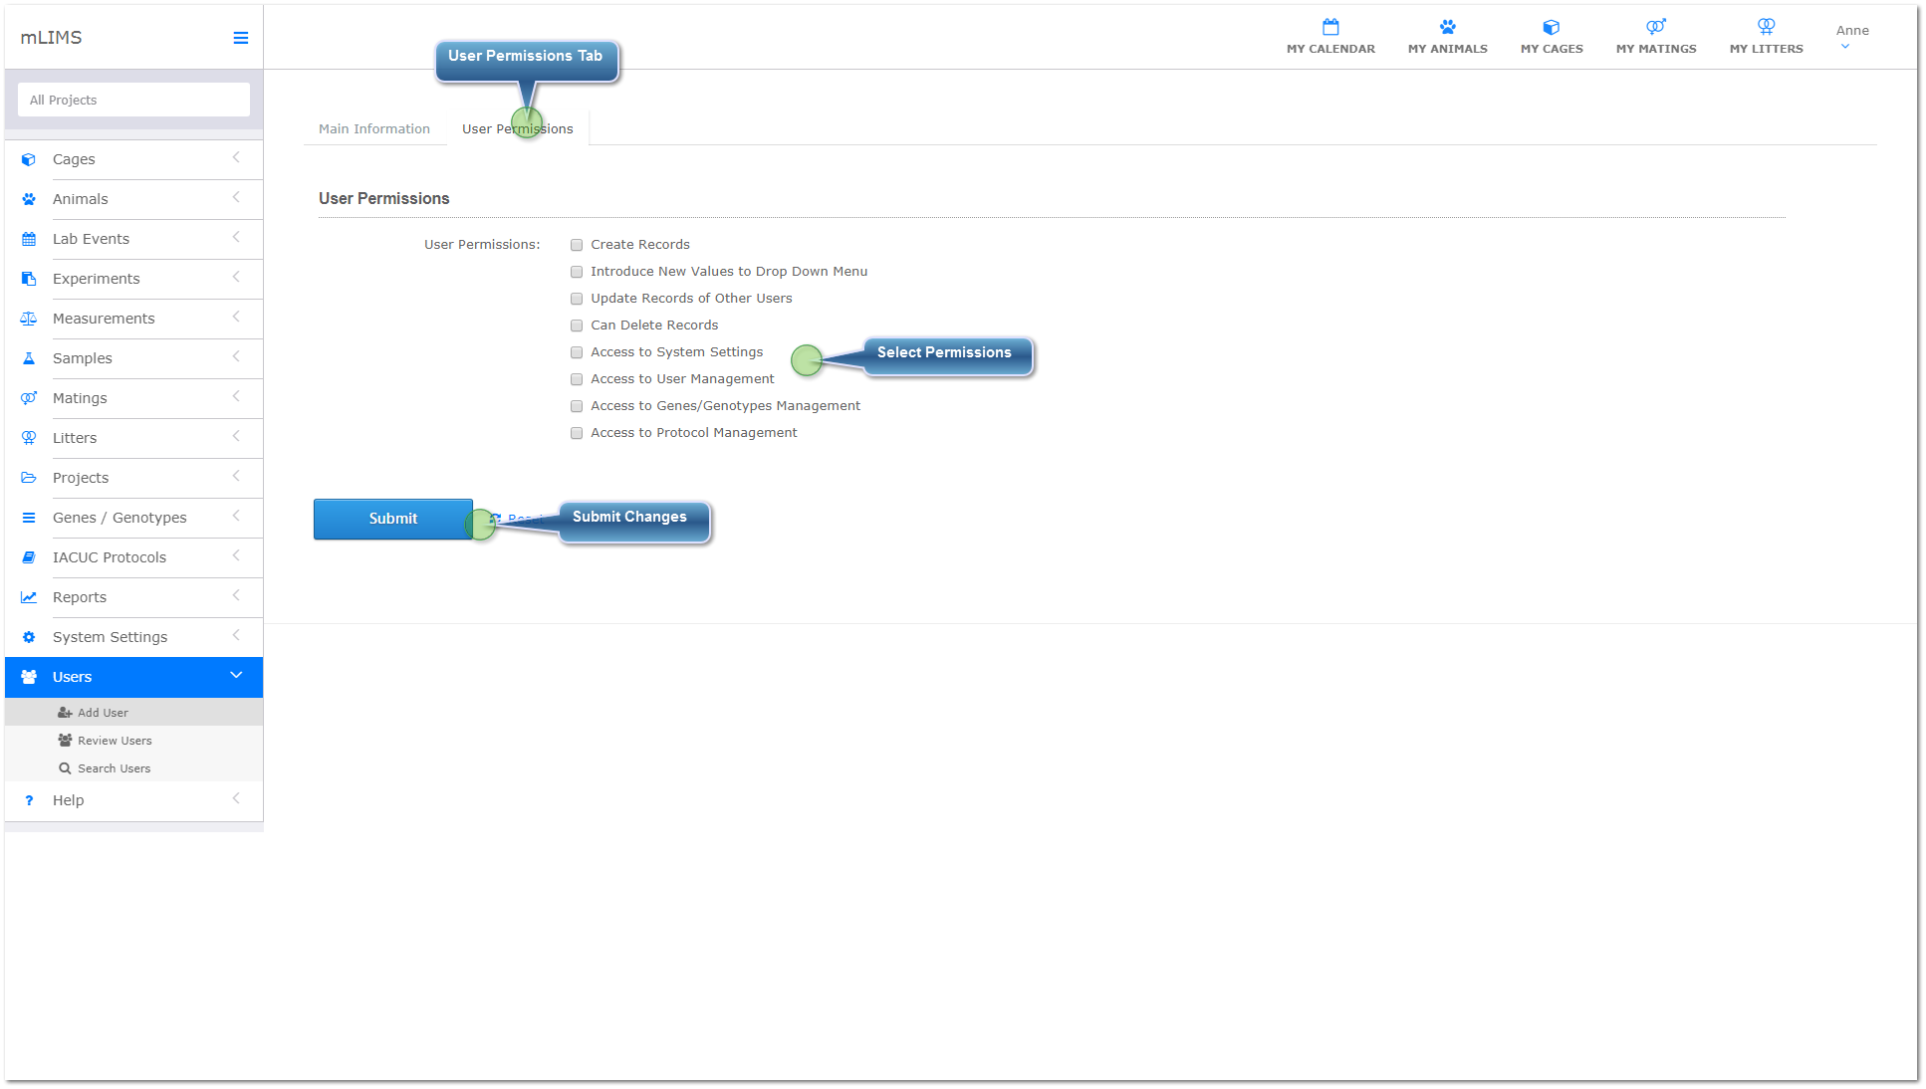Click the Projects sidebar icon
1926x1089 pixels.
29,477
